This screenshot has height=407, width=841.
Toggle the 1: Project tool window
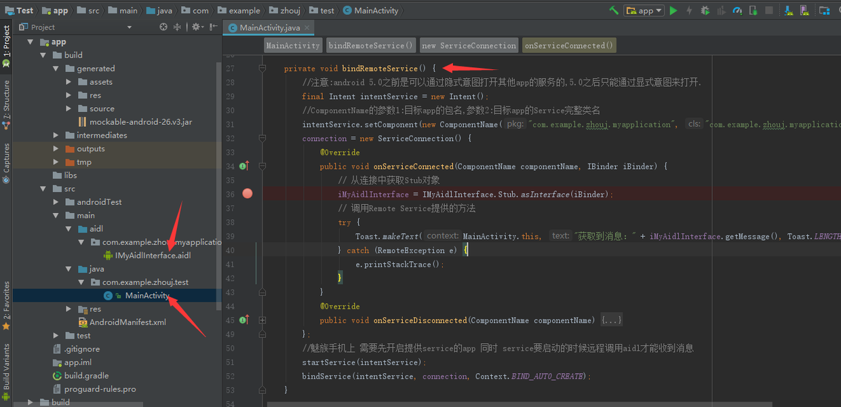[6, 47]
